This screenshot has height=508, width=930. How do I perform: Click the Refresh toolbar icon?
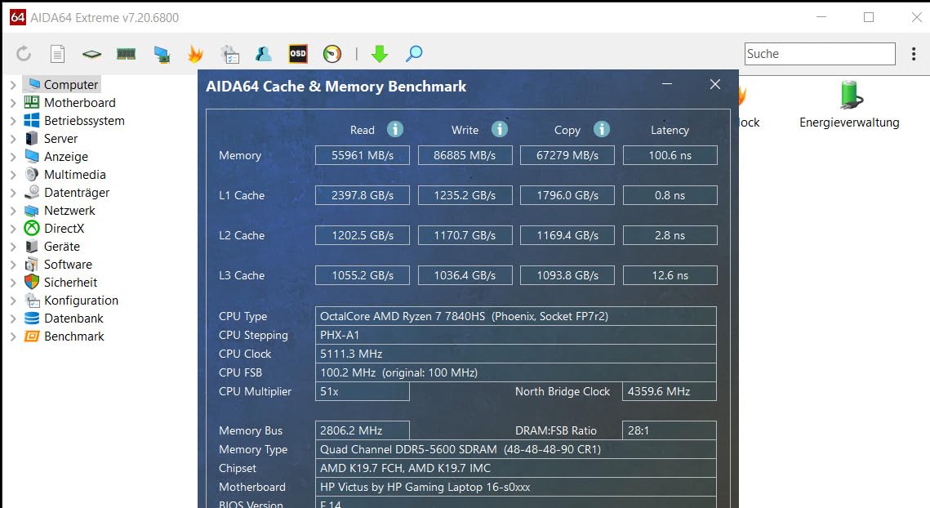click(x=24, y=54)
